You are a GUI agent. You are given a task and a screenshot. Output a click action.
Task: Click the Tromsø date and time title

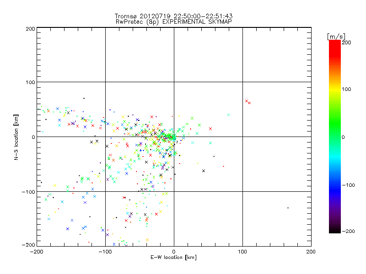point(174,16)
